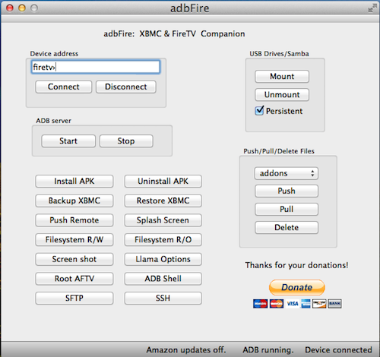Image resolution: width=380 pixels, height=357 pixels.
Task: Open Splash Screen option
Action: [163, 220]
